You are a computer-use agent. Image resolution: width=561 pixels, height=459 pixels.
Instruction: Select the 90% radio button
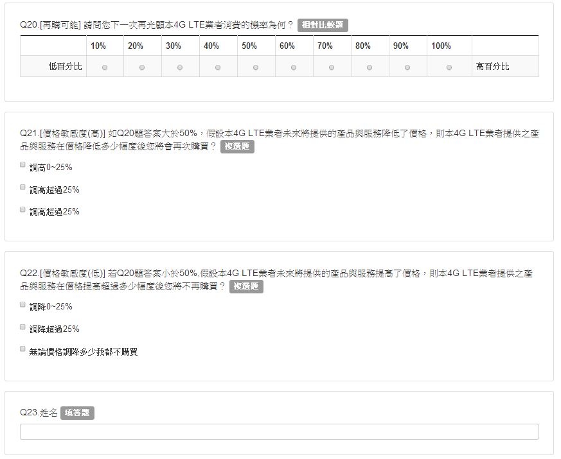[407, 67]
